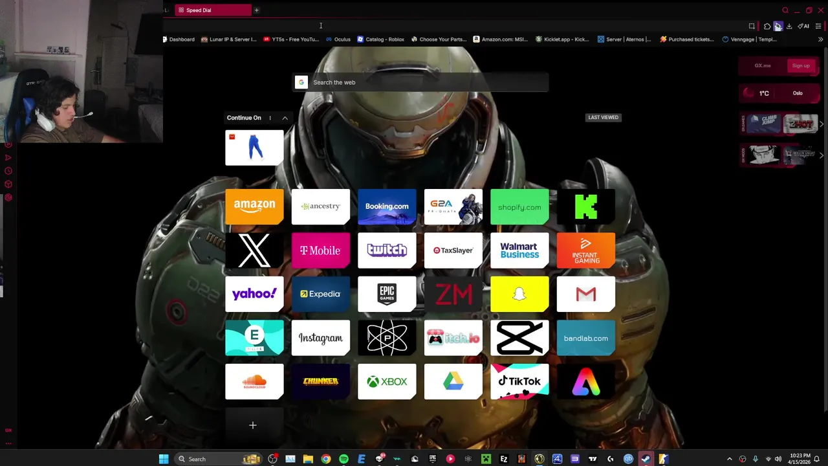Open the X (Twitter) speed dial tile
Image resolution: width=828 pixels, height=466 pixels.
[x=254, y=250]
